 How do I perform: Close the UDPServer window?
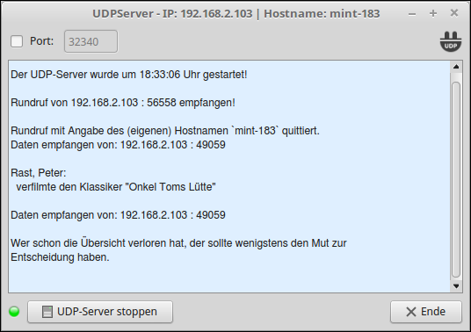(x=454, y=13)
